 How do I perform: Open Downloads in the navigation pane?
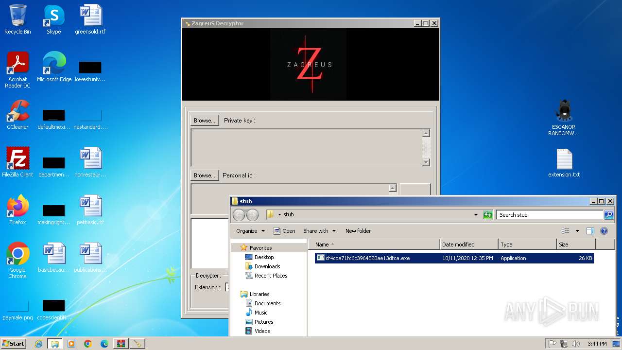pyautogui.click(x=267, y=266)
